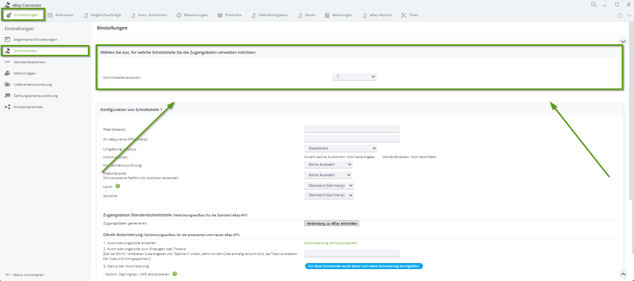Open the Sprache dropdown
Image resolution: width=634 pixels, height=281 pixels.
point(329,195)
